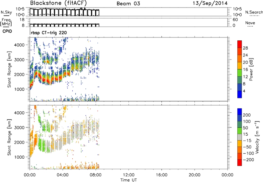Click the light green segment of the velocity colorbar
263x182 pixels.
(240, 131)
